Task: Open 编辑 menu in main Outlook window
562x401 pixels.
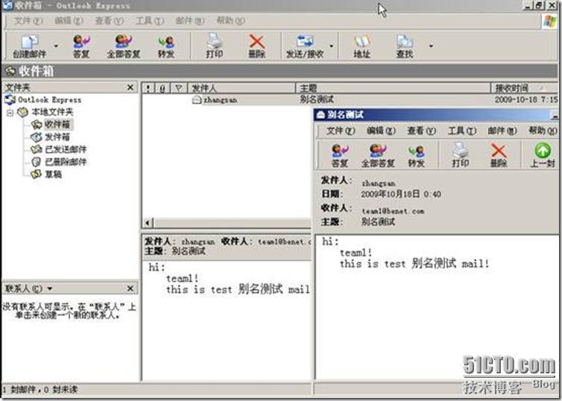Action: (69, 21)
